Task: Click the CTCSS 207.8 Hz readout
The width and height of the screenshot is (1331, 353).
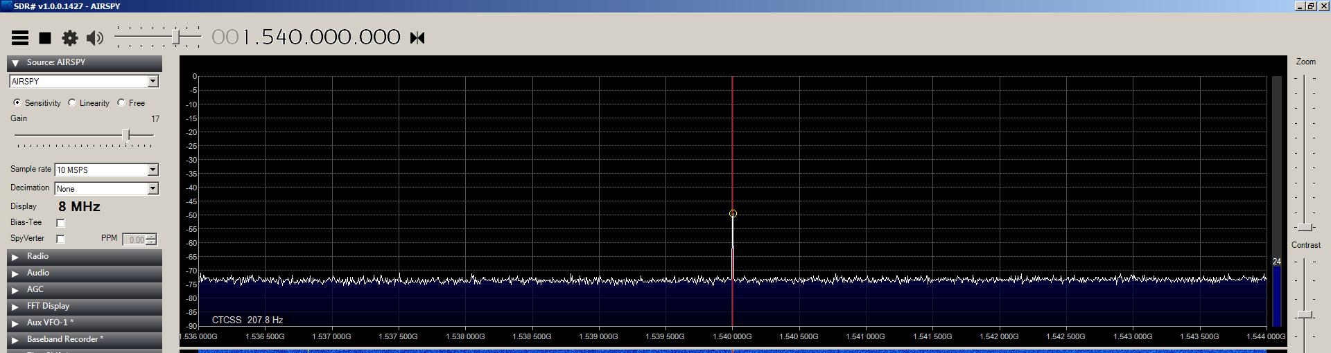Action: (247, 320)
